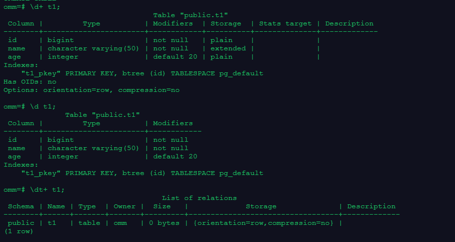Click the bigint type in the first table
Viewport: 455px width, 242px height.
(x=61, y=40)
